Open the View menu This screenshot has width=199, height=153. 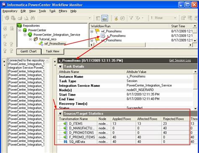click(x=32, y=11)
